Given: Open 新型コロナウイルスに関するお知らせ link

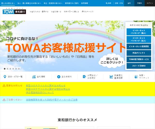Looking at the screenshot, I should (46, 86).
